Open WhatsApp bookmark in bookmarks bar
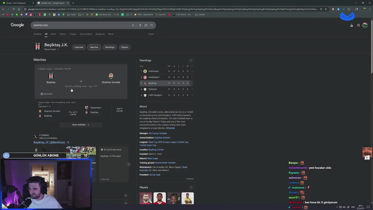373x210 pixels. pos(45,15)
